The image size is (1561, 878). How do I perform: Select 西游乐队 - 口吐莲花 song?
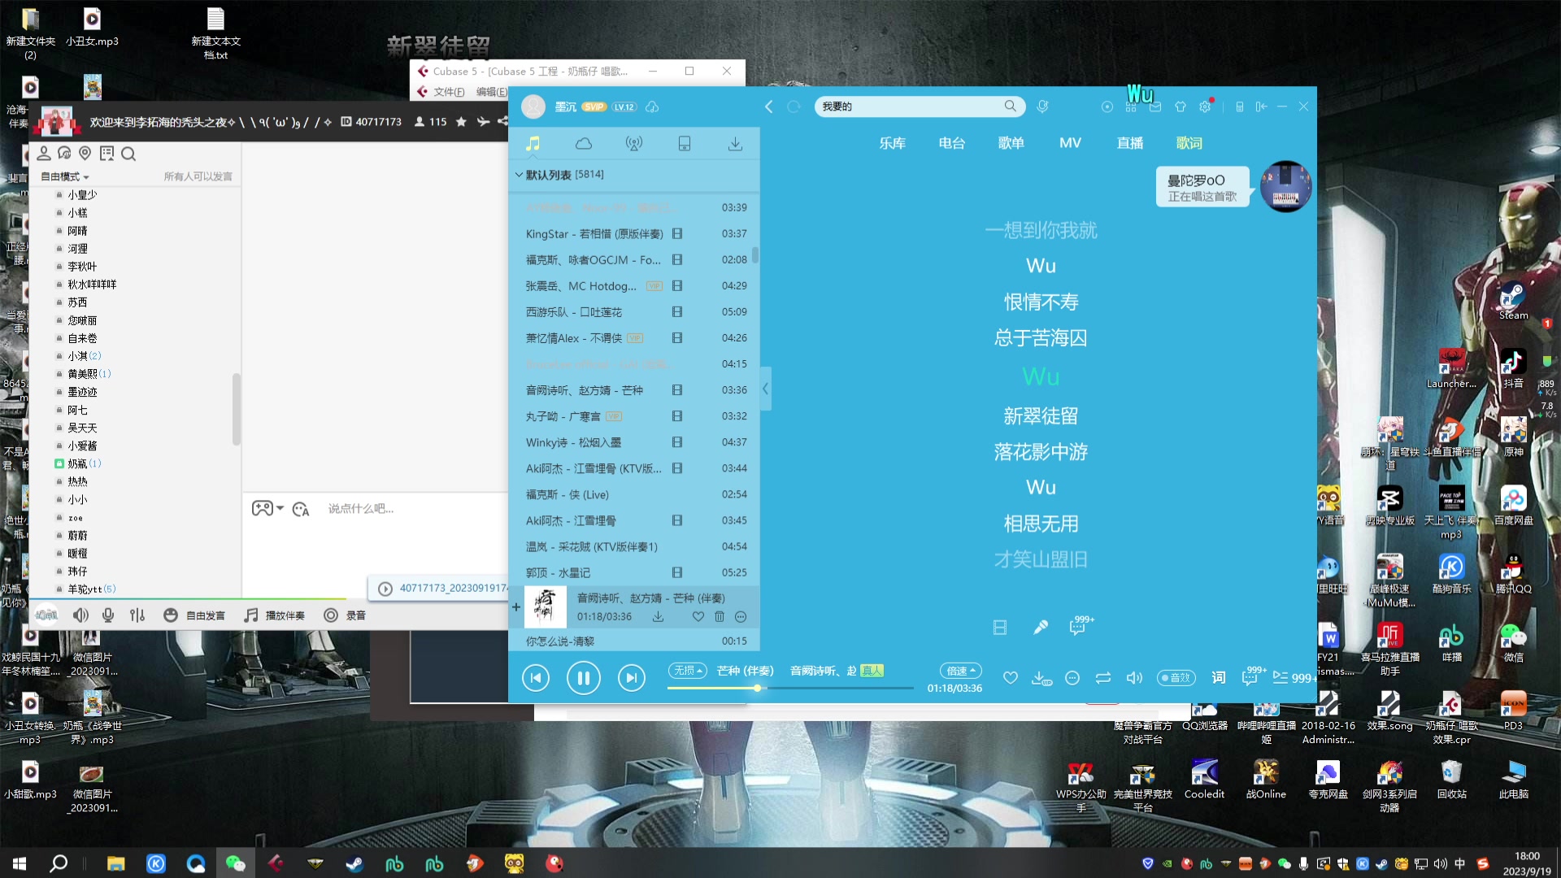[634, 312]
